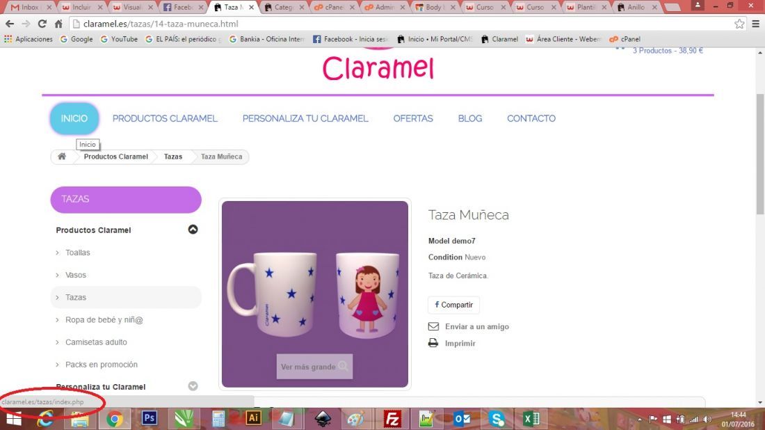Click Ver más grande on product image
The width and height of the screenshot is (765, 430).
(314, 367)
